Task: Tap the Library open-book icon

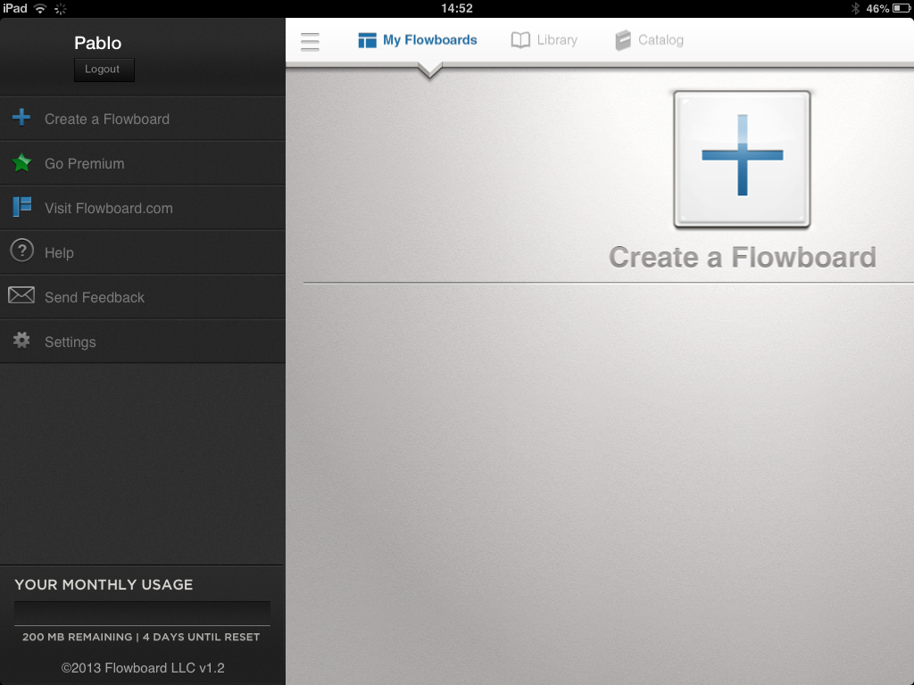Action: point(520,39)
